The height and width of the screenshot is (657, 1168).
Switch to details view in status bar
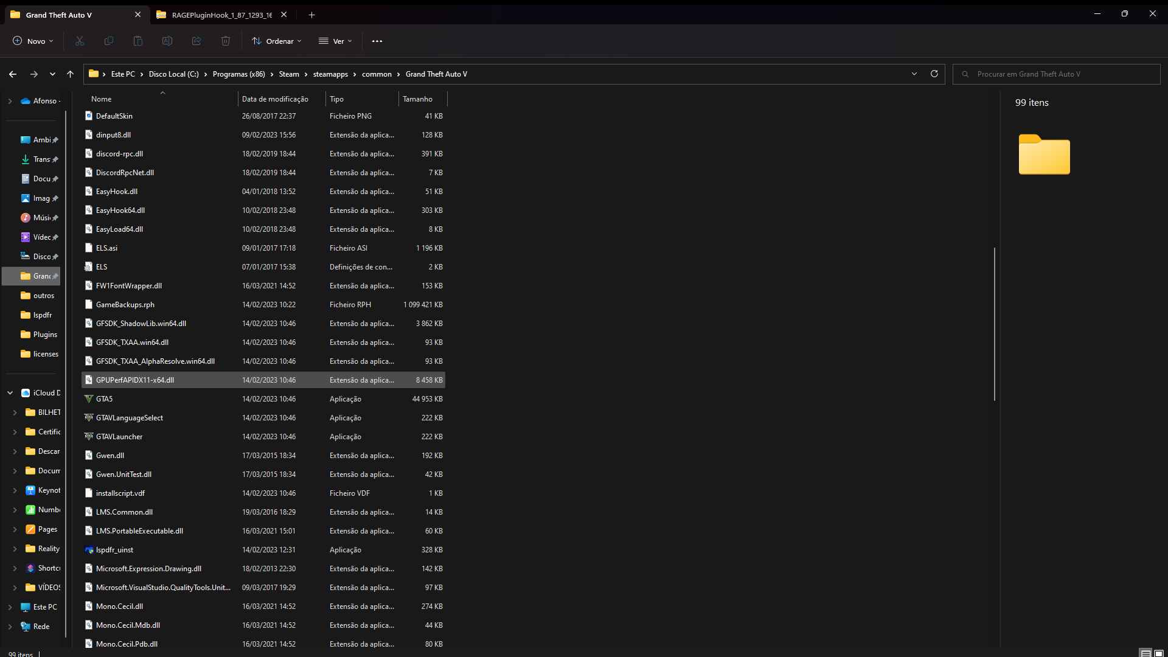1145,653
